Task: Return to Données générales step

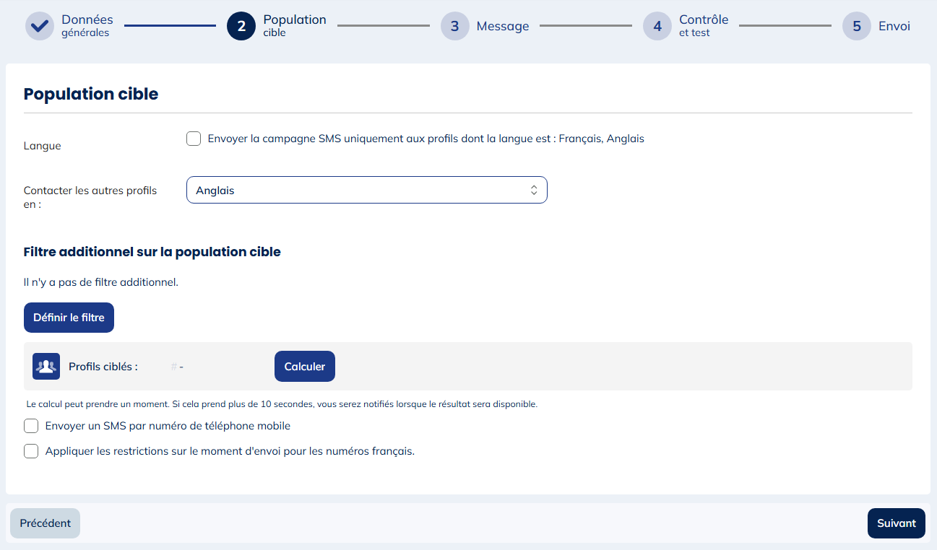Action: click(x=87, y=26)
